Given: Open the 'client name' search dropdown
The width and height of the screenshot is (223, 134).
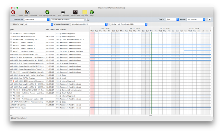Looking at the screenshot, I should tap(37, 19).
